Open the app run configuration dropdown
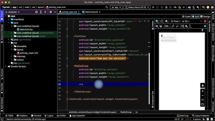Screen dimensions: 215x121 point(116,7)
